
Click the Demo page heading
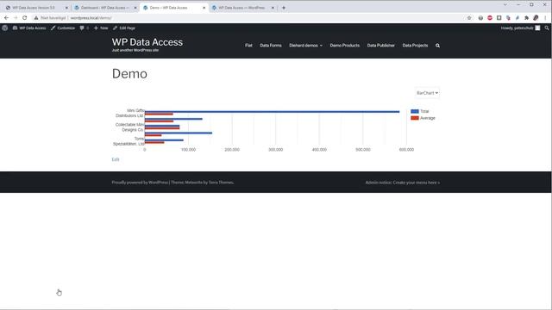tap(129, 74)
